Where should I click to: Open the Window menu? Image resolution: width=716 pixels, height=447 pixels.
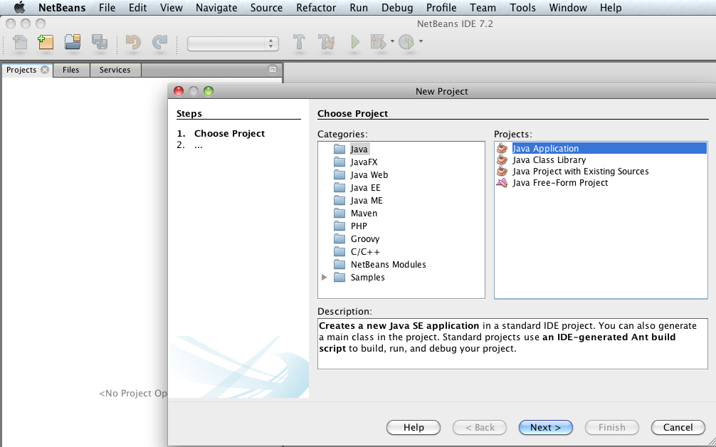[x=567, y=8]
